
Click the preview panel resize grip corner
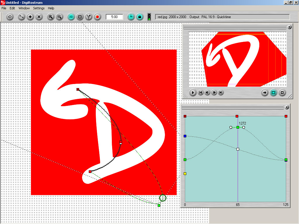[x=290, y=96]
